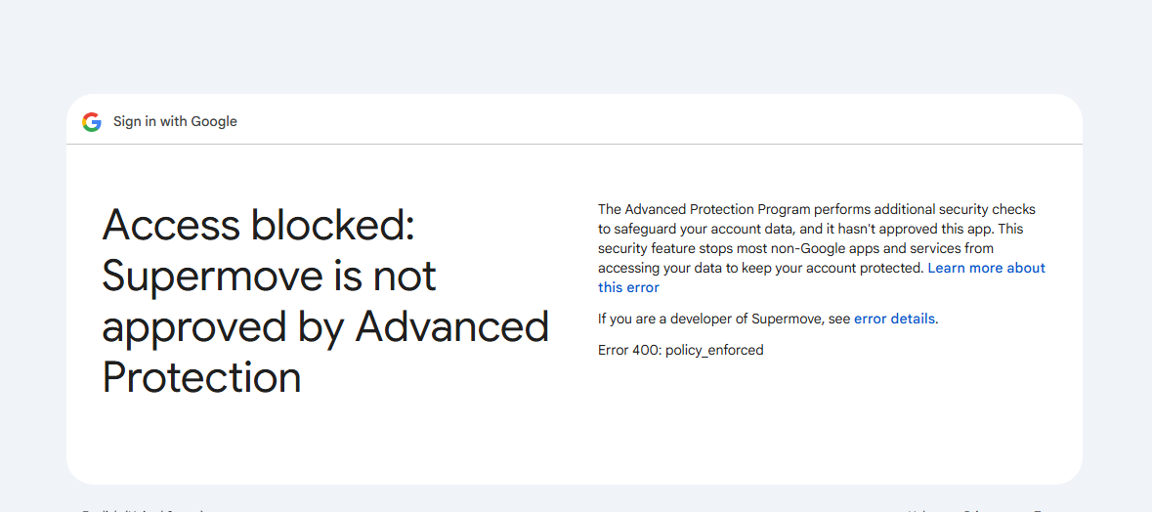
Task: Click "Protection" on the heading's last line
Action: [201, 377]
